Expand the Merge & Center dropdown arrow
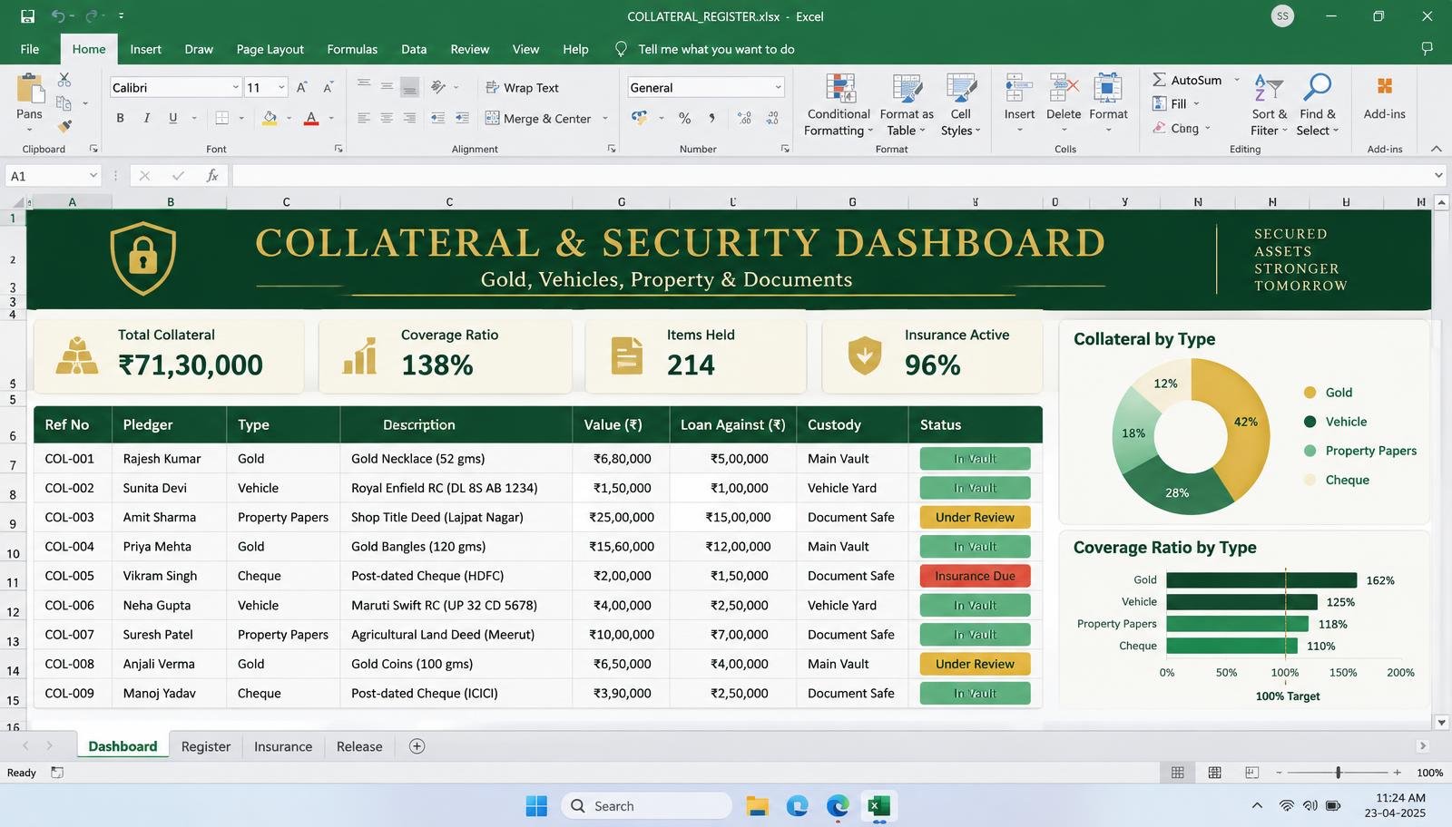This screenshot has height=827, width=1452. coord(604,118)
